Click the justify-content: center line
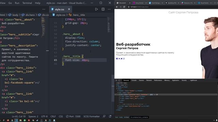 [x=83, y=45]
